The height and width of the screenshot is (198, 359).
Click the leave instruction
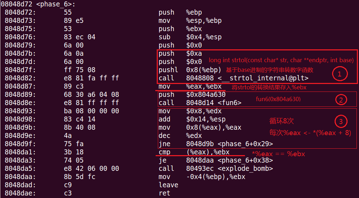168,185
